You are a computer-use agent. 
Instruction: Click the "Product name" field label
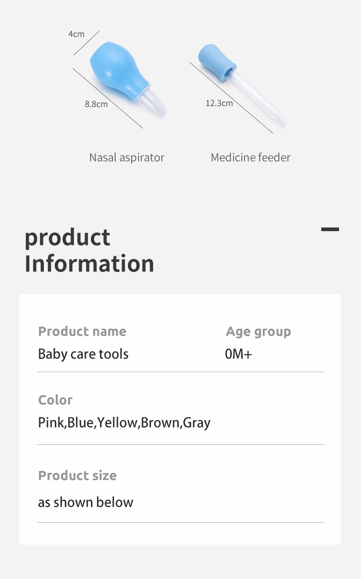[82, 331]
